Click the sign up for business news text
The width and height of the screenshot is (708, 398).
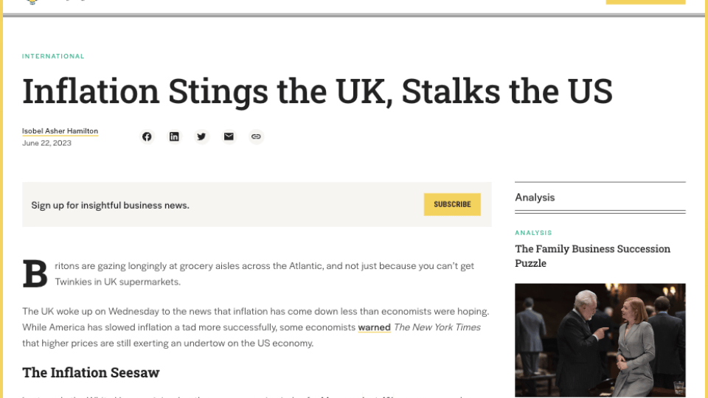[110, 206]
